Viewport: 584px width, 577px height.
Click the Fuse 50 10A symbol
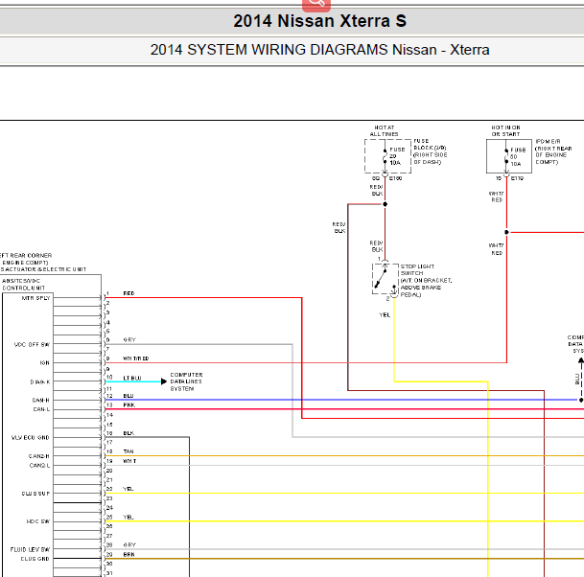506,156
